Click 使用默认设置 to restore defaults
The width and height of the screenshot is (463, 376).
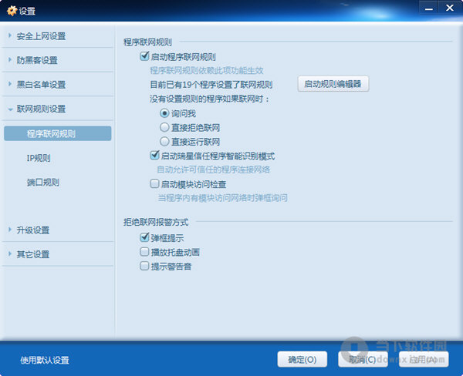45,360
